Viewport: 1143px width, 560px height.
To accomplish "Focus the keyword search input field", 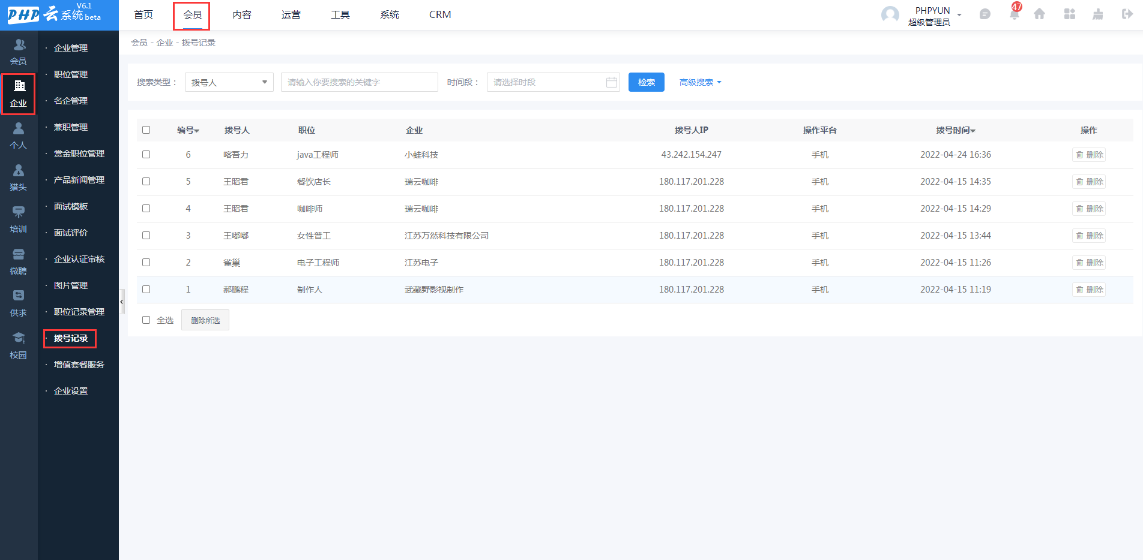I will (360, 82).
